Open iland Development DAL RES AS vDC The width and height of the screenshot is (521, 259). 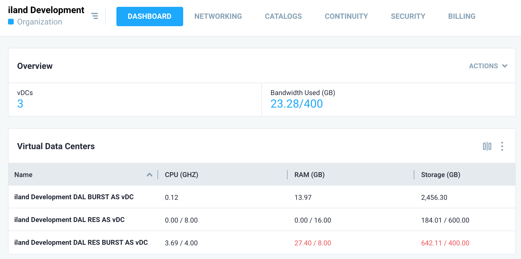pos(69,220)
